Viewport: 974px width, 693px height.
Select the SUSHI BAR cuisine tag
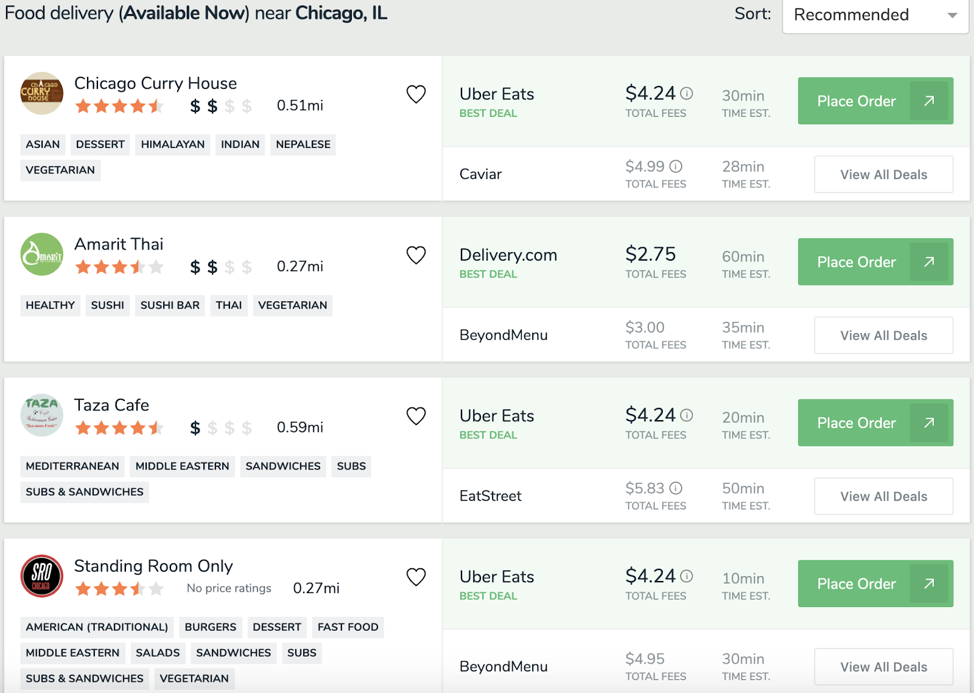pyautogui.click(x=170, y=305)
